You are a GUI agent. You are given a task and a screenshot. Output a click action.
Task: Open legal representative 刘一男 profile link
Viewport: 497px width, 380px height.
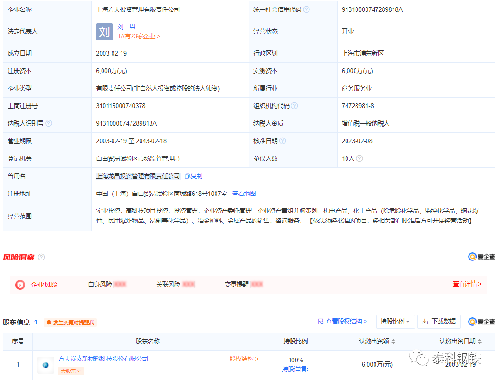pos(126,27)
